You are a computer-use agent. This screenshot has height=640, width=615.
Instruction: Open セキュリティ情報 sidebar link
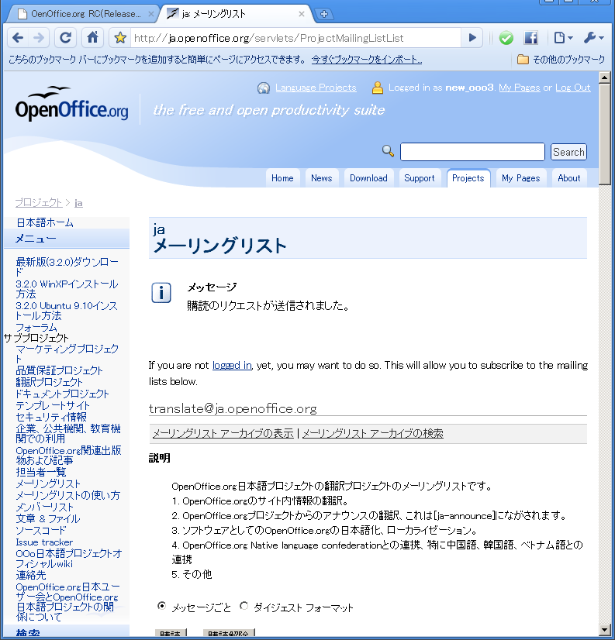(x=51, y=417)
